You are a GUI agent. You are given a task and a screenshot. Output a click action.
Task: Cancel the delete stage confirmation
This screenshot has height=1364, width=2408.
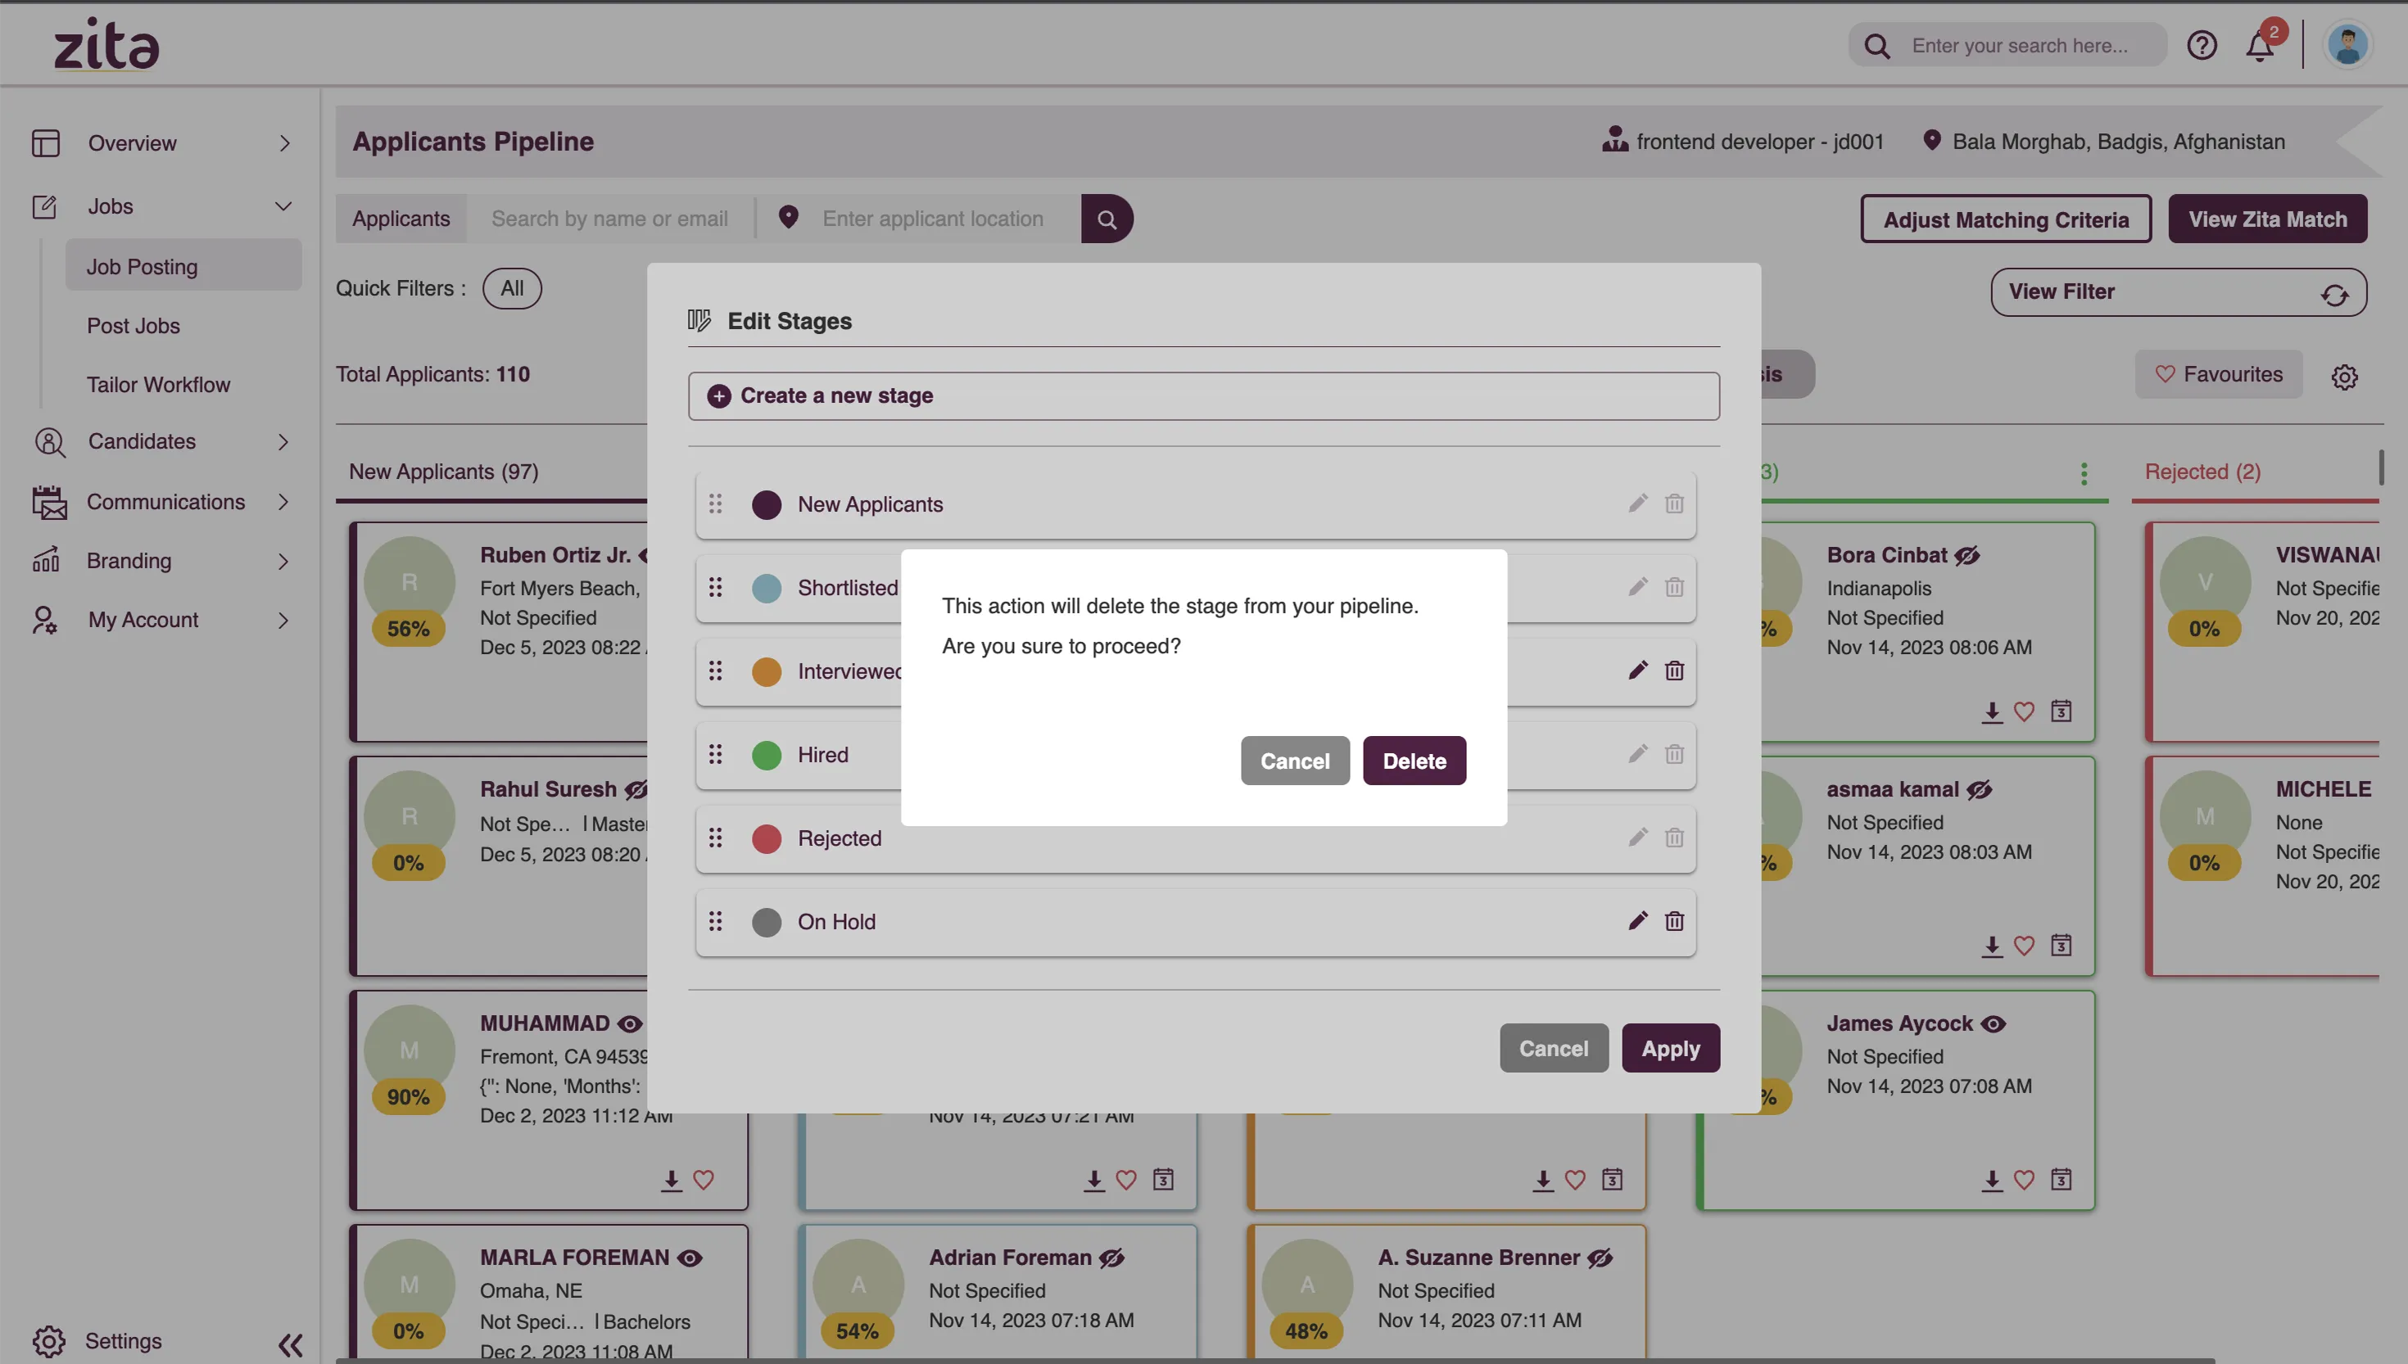[x=1295, y=761]
